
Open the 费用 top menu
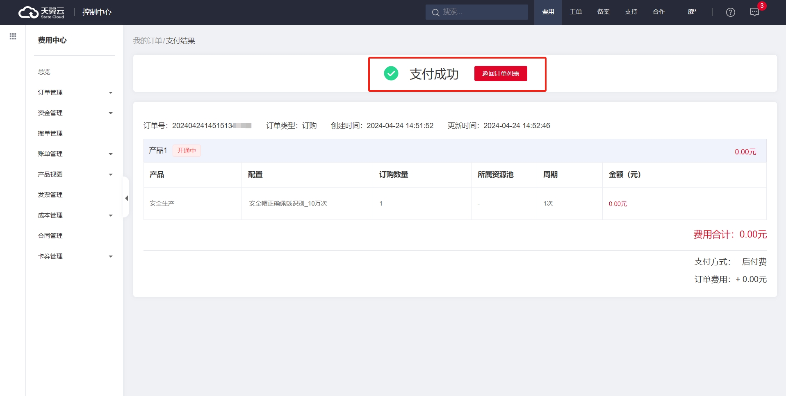548,12
